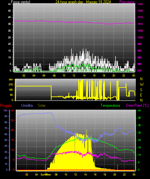150x179 pixels.
Task: Click the 1010 pressure axis value
Action: [x=140, y=24]
